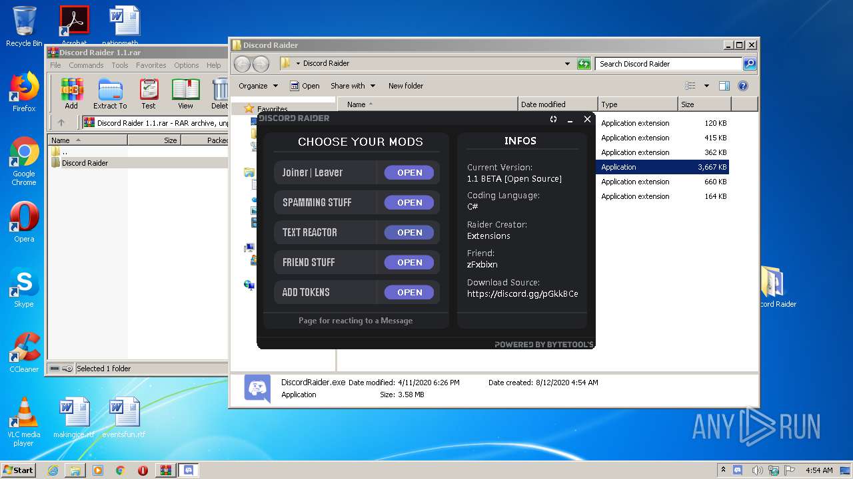This screenshot has height=479, width=853.
Task: Open eventsfun.rtf desktop file
Action: click(x=124, y=418)
